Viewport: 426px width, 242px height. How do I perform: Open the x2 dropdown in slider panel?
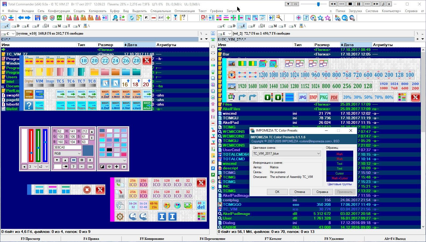pyautogui.click(x=44, y=166)
